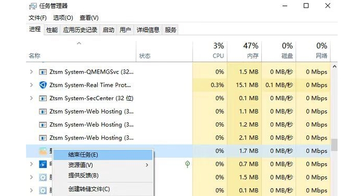This screenshot has width=360, height=196.
Task: Open the 资源值(V) submenu arrow
Action: [146, 165]
